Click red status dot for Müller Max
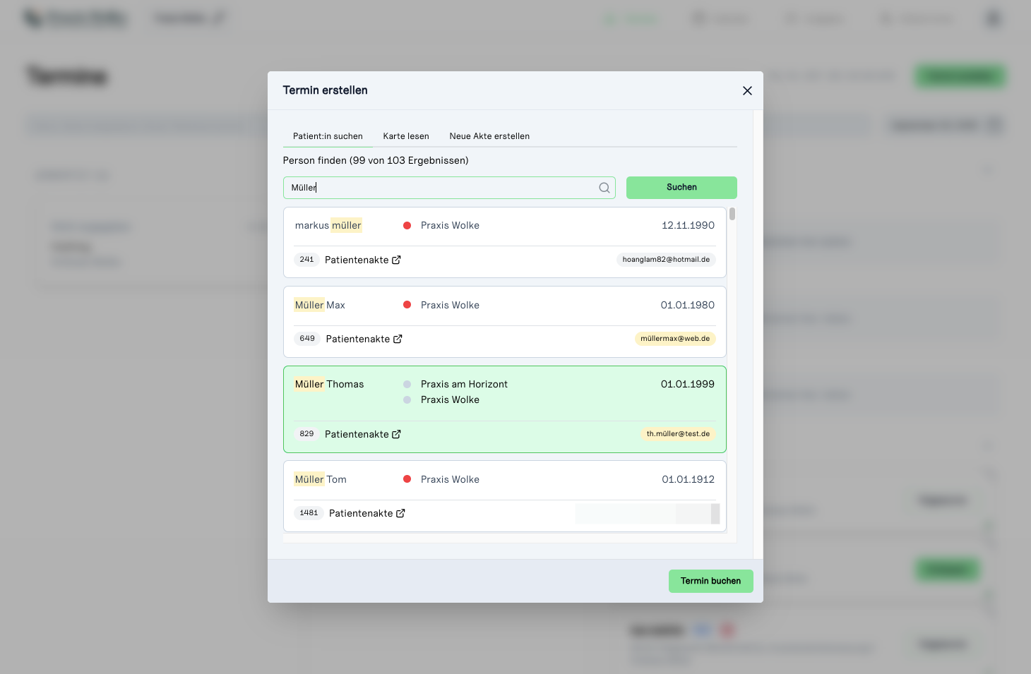 tap(407, 305)
